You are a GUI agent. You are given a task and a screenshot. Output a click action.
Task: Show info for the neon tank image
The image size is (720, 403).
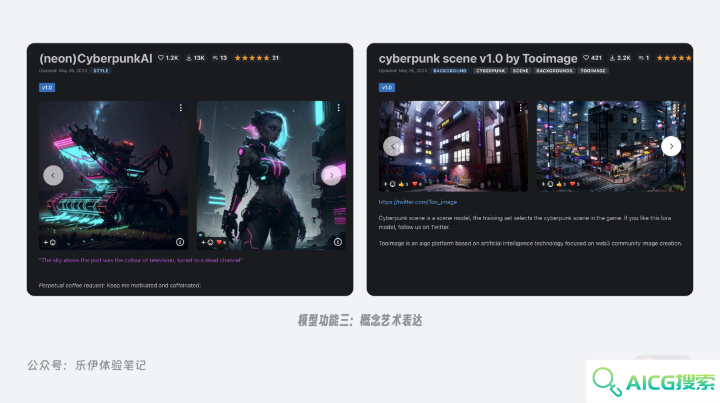pyautogui.click(x=180, y=242)
